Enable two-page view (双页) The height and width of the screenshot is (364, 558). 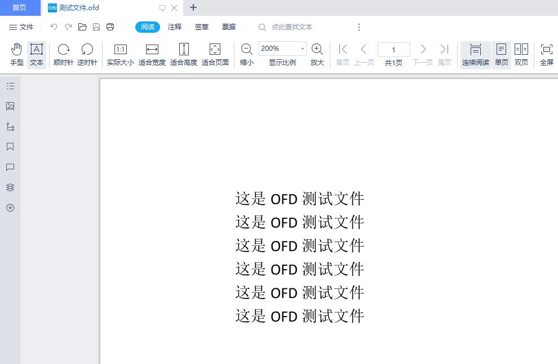click(x=521, y=54)
